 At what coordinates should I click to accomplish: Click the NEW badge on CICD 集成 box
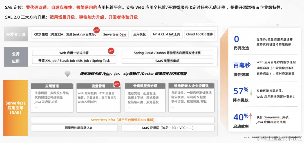click(96, 31)
